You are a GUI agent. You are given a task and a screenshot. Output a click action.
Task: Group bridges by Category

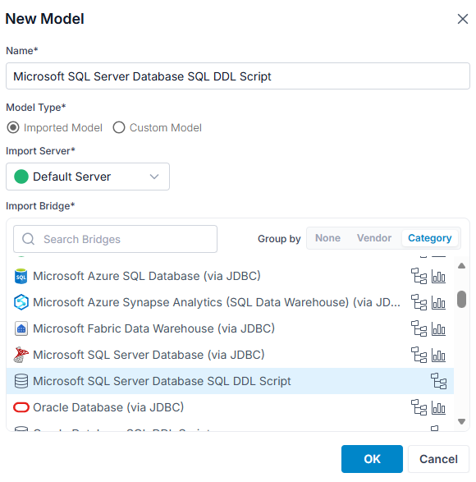429,238
